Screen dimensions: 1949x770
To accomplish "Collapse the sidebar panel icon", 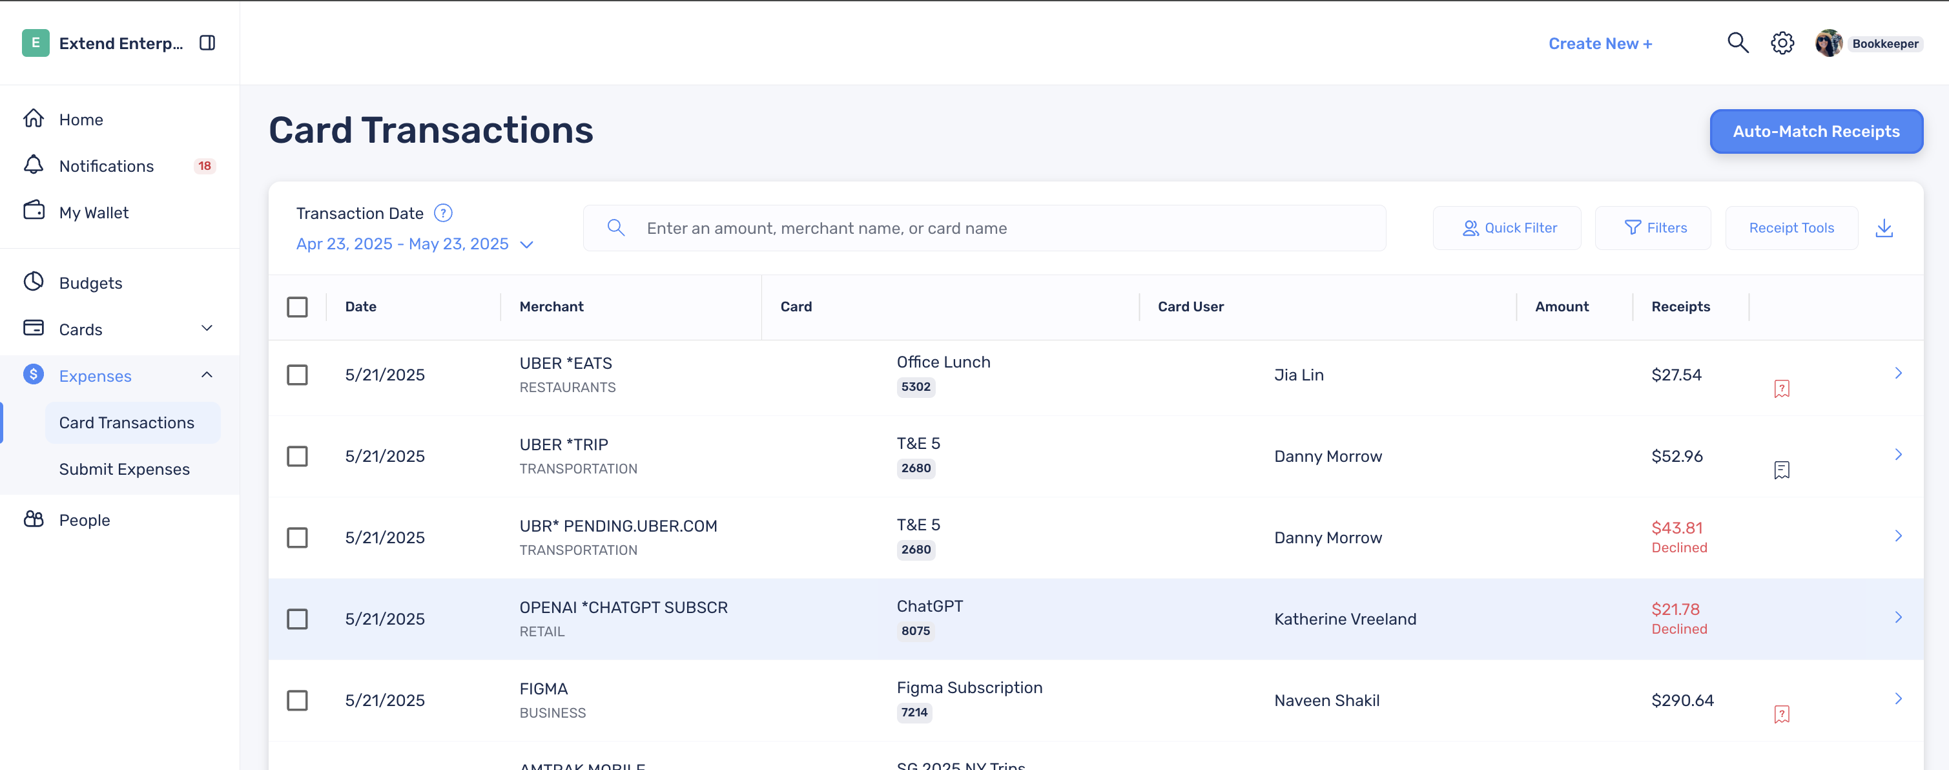I will coord(207,43).
